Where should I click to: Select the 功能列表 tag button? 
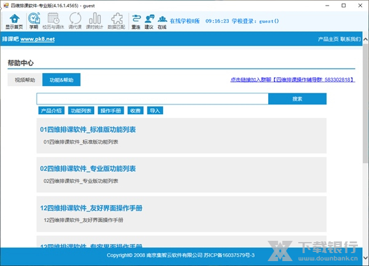[81, 111]
